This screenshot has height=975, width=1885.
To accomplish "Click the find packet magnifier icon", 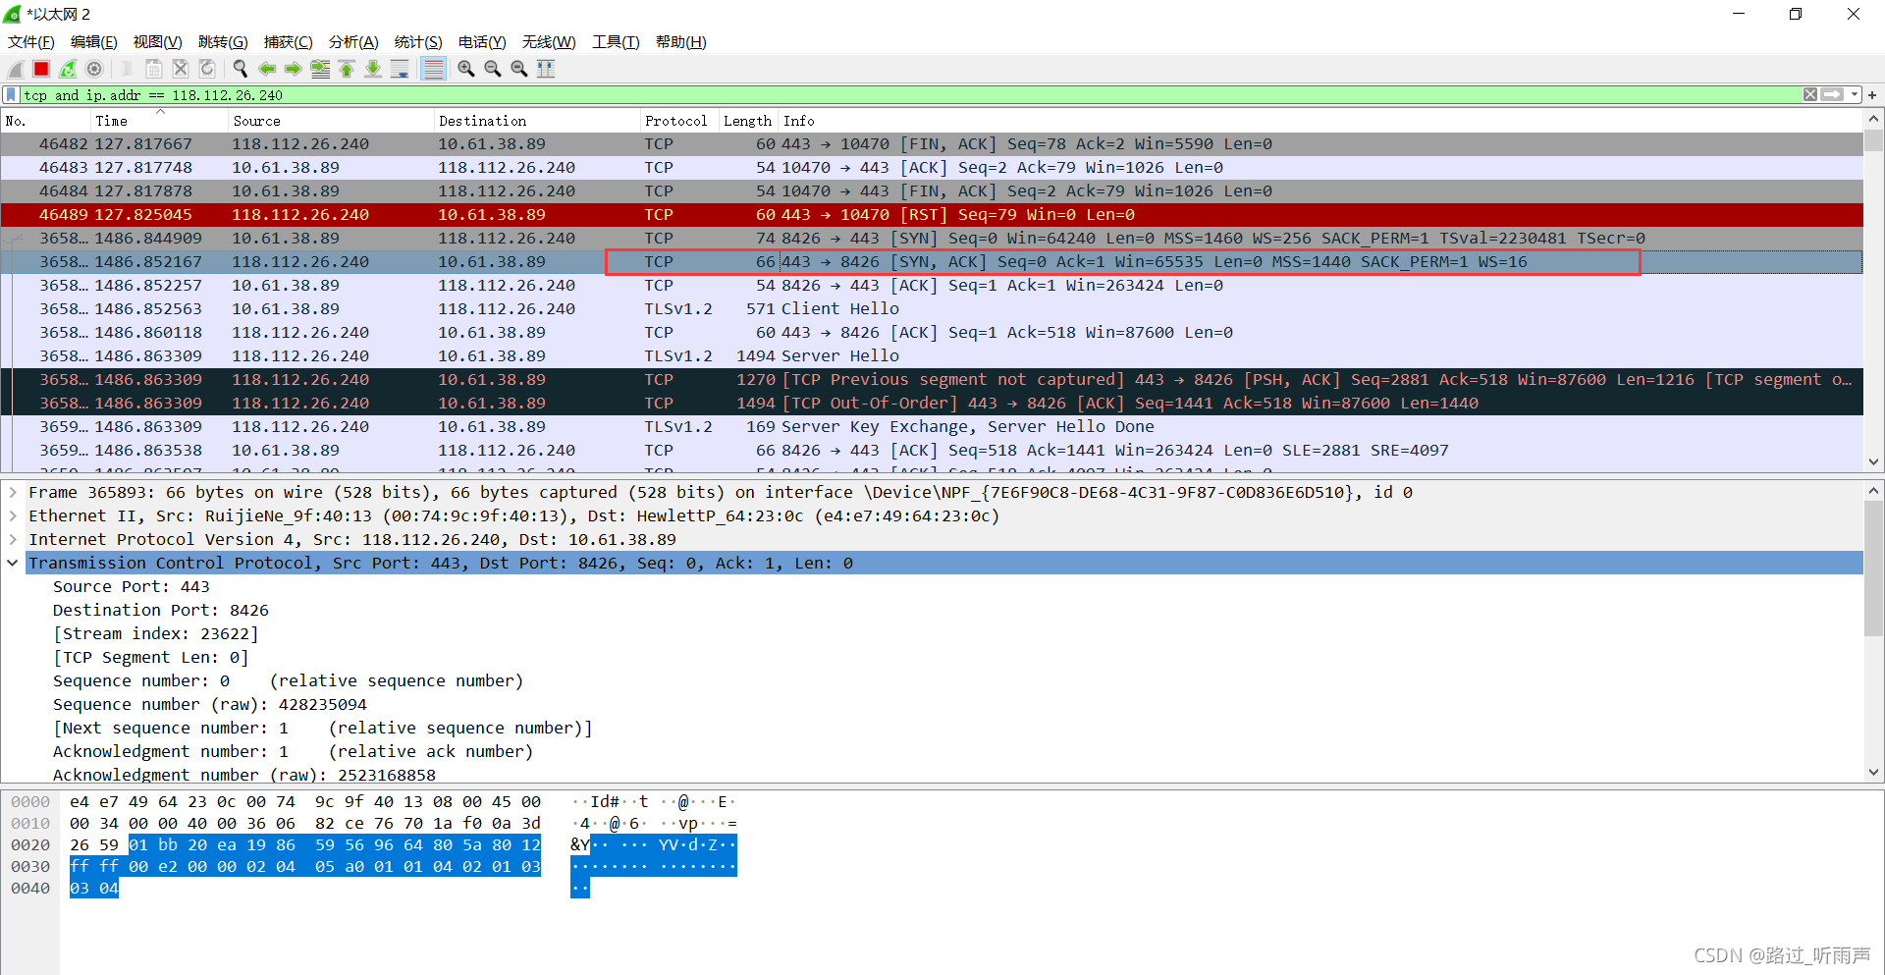I will coord(240,69).
